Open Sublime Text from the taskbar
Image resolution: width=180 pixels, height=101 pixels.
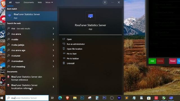pos(127,98)
